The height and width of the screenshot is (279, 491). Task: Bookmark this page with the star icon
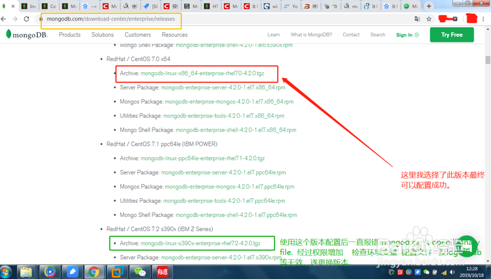click(x=429, y=19)
